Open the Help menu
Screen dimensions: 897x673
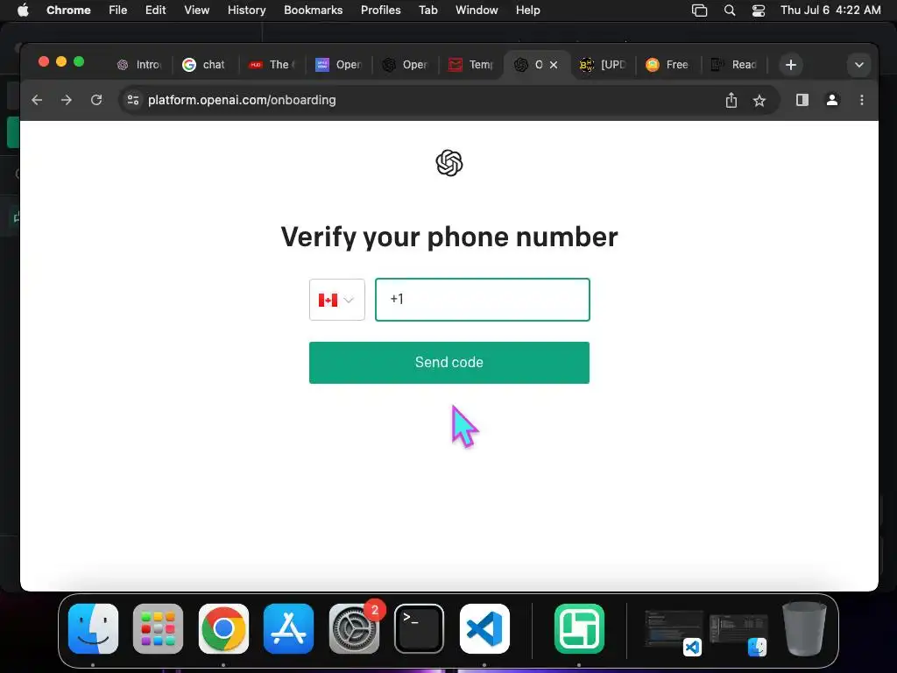point(527,11)
